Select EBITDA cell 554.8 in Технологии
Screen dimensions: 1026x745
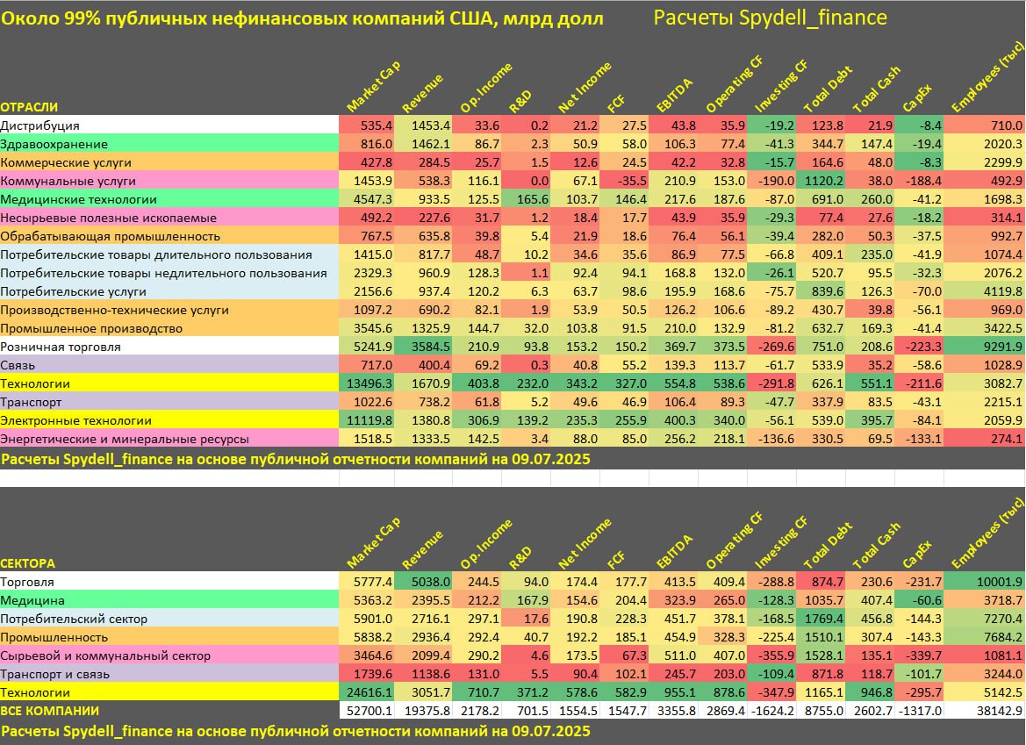673,383
